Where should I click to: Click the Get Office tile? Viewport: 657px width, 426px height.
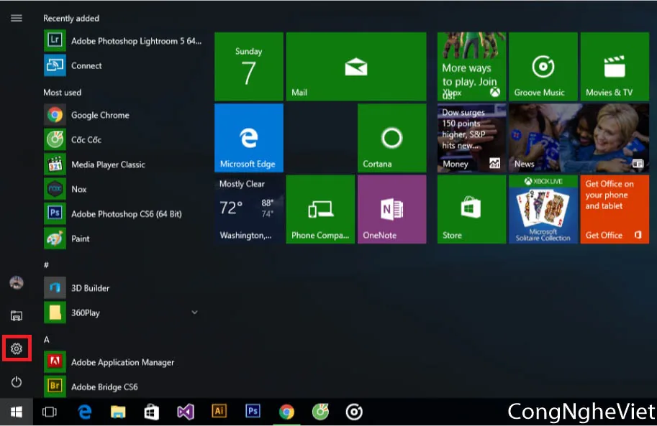(x=615, y=209)
